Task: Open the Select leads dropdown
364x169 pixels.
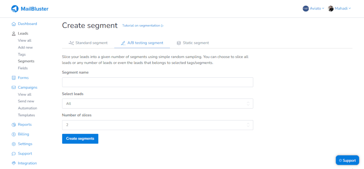Action: click(157, 103)
